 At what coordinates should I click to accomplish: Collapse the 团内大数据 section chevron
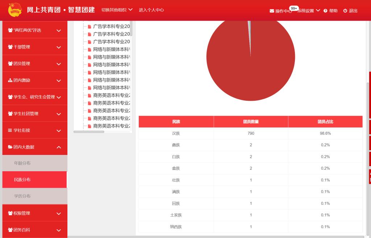point(59,147)
